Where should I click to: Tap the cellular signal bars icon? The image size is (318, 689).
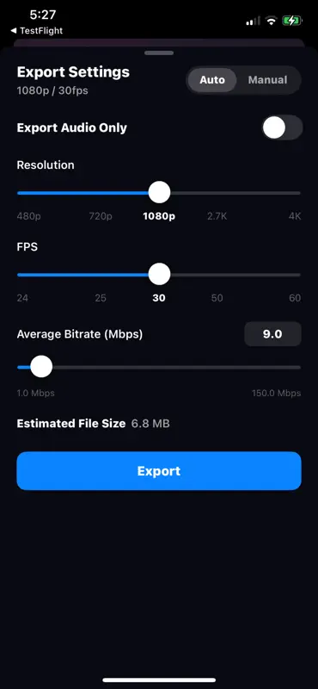click(x=253, y=21)
